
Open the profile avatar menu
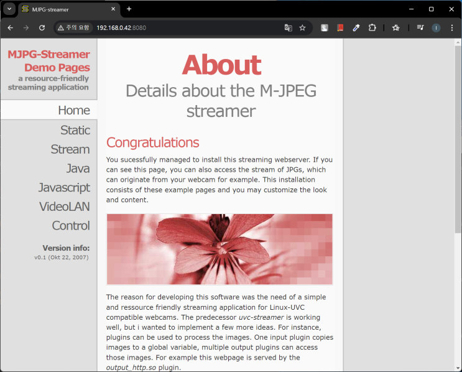436,28
